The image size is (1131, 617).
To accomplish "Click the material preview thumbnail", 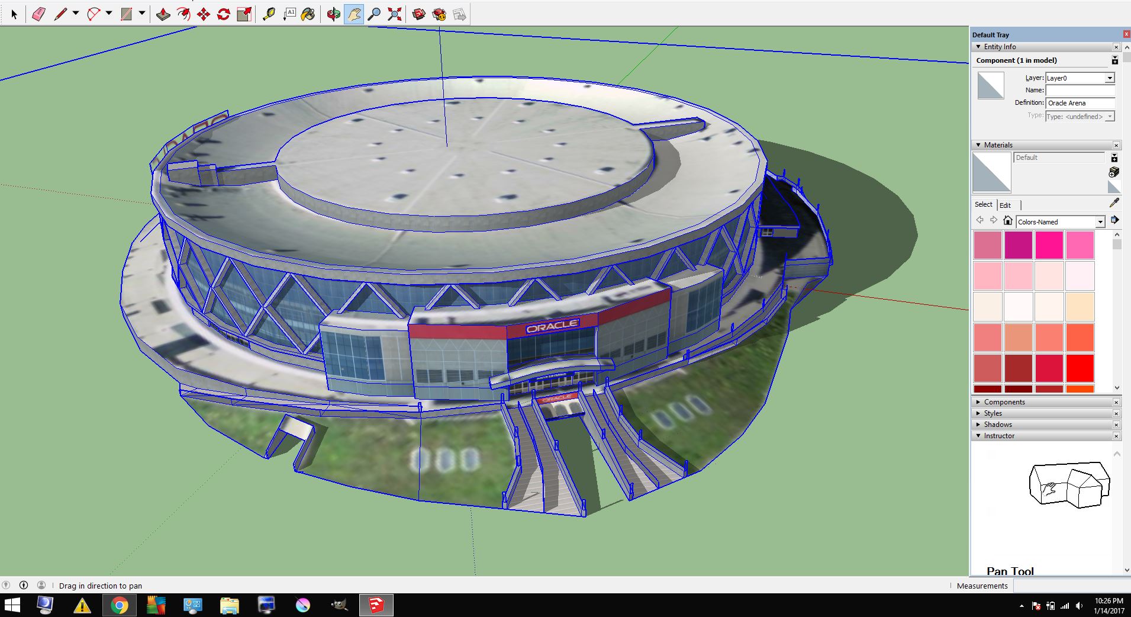I will tap(991, 172).
